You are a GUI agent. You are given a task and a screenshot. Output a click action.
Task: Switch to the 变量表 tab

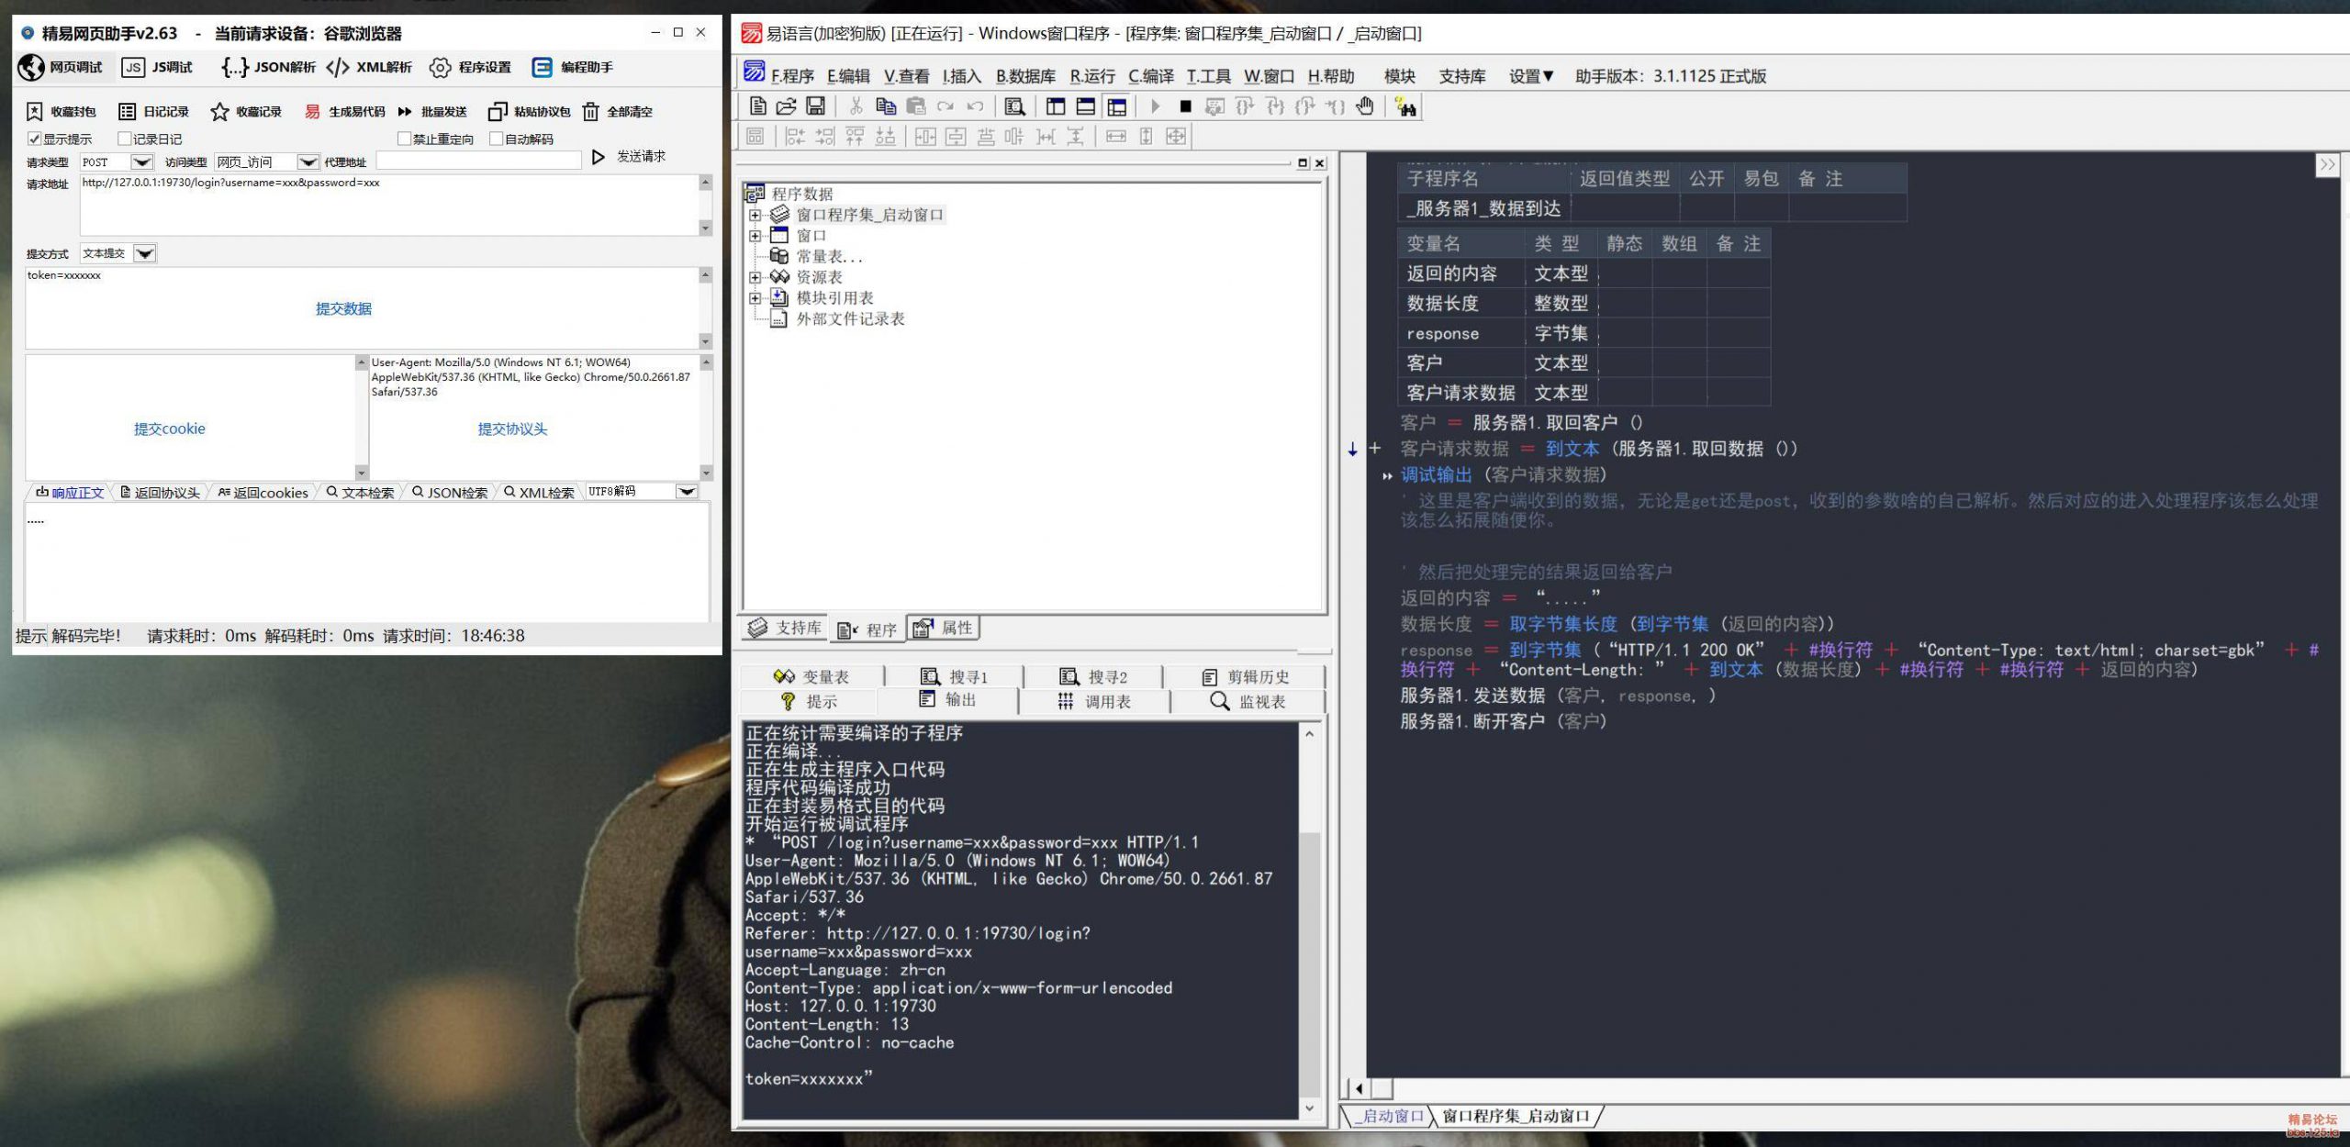[x=811, y=676]
